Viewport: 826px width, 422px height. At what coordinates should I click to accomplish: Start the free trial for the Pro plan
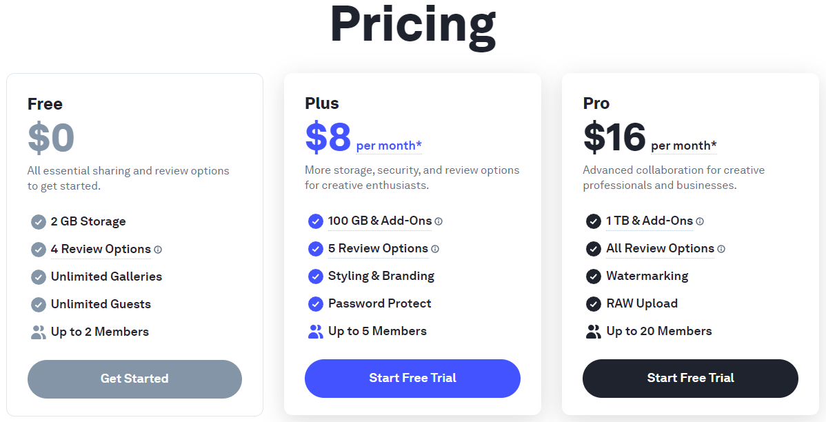pyautogui.click(x=690, y=378)
